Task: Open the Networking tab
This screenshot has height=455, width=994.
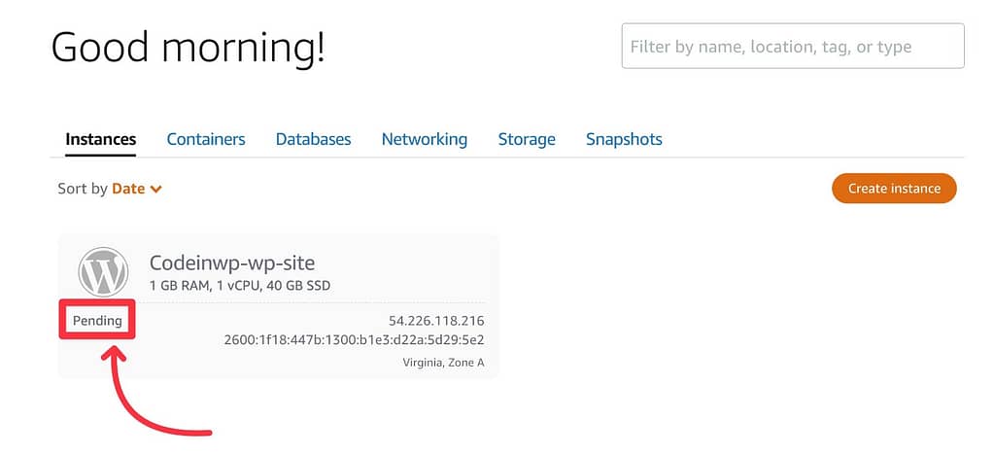Action: [424, 139]
